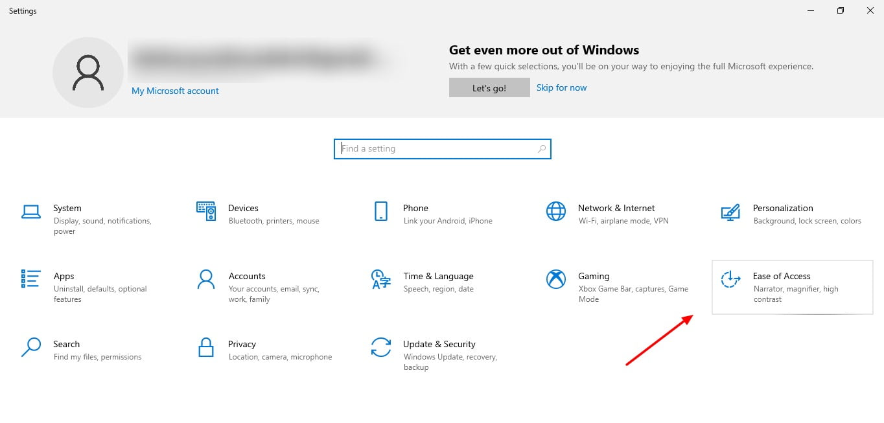Minimize the Settings window
The image size is (884, 423).
(811, 10)
